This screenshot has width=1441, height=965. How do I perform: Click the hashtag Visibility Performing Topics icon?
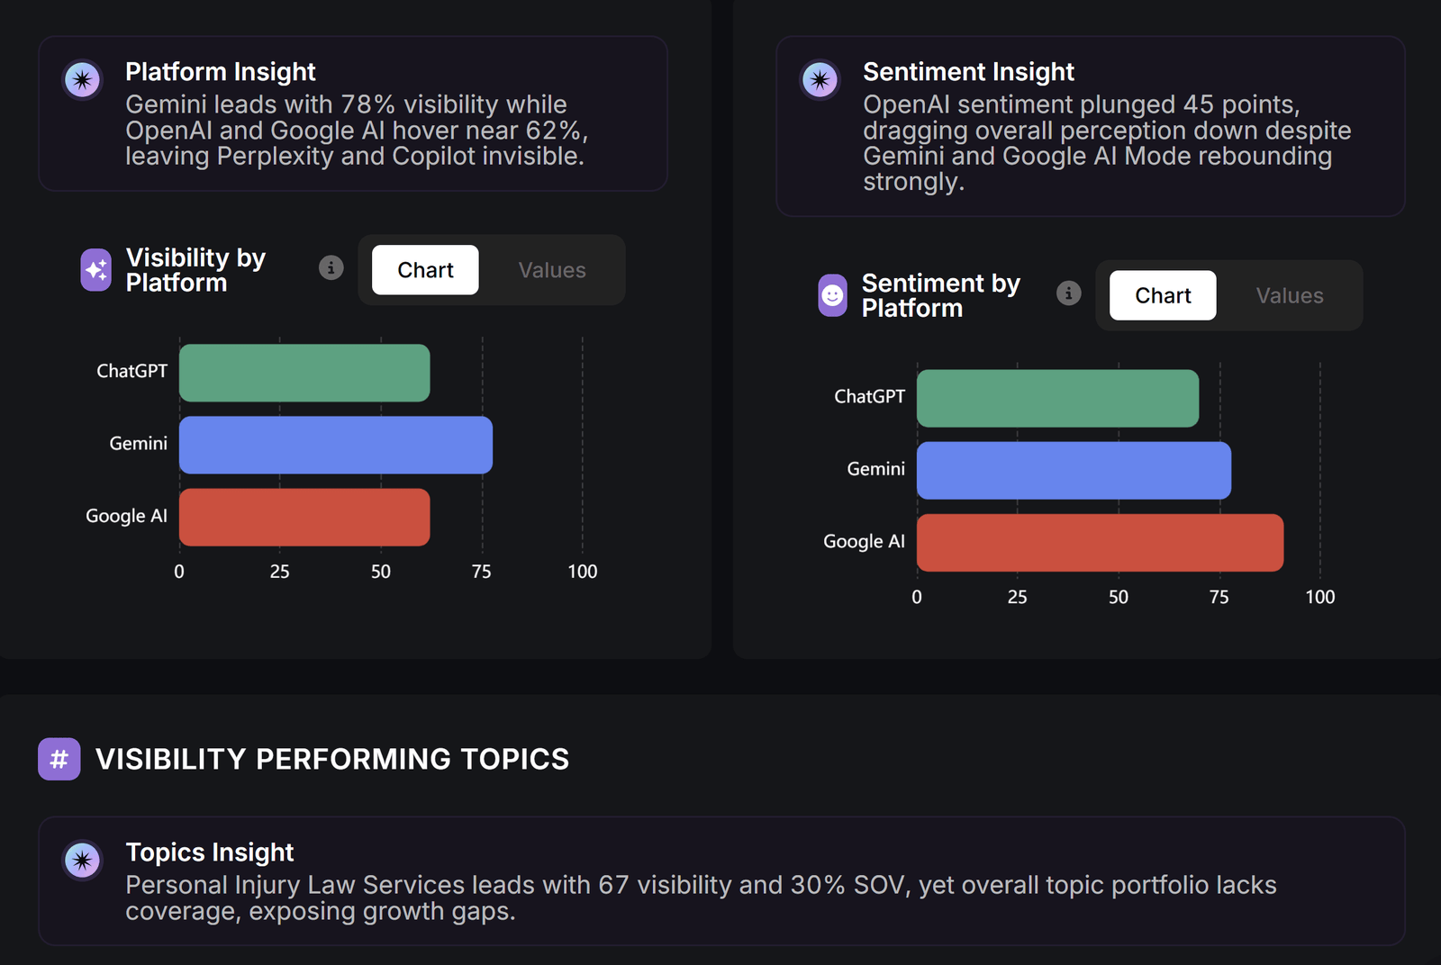coord(59,759)
